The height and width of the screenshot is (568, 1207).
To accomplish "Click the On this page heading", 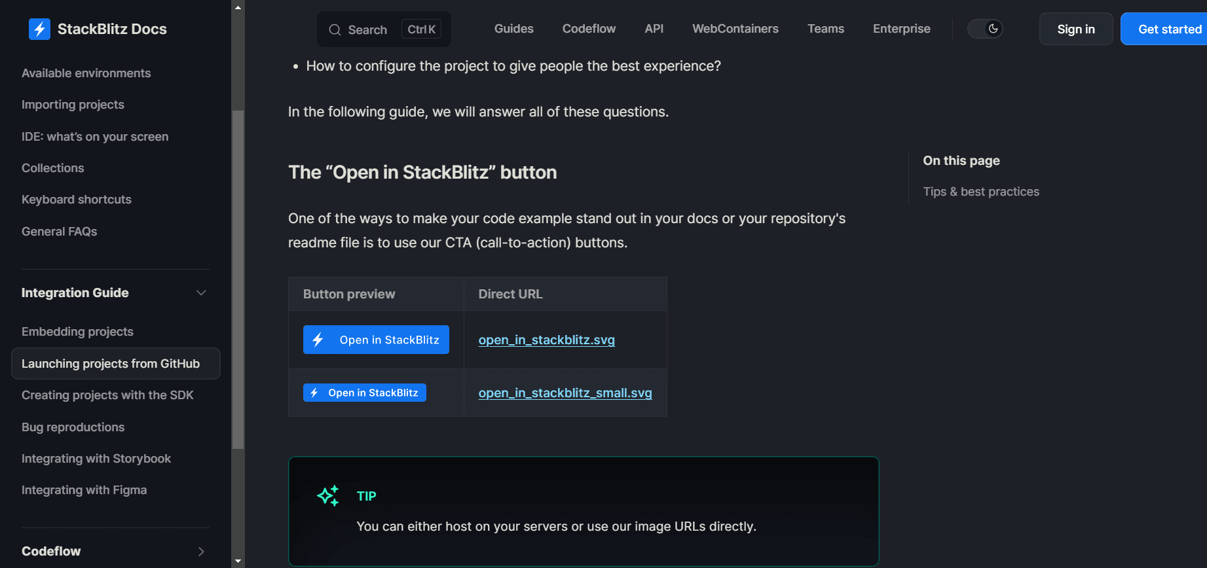I will pyautogui.click(x=961, y=160).
